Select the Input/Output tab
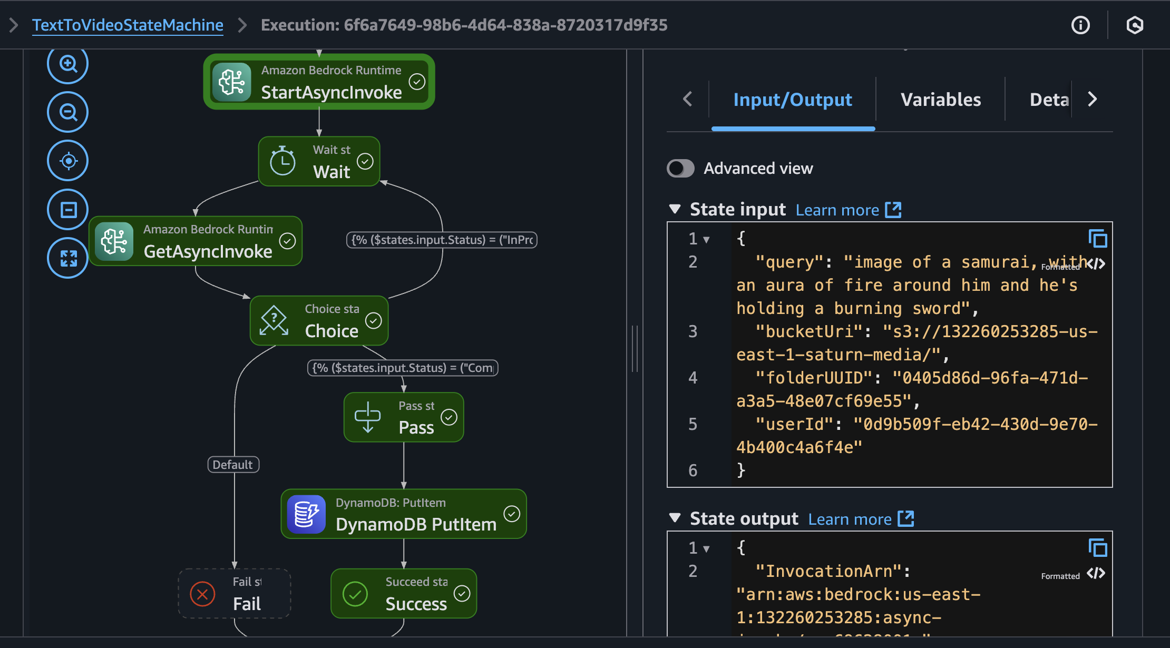Image resolution: width=1170 pixels, height=648 pixels. pos(792,100)
